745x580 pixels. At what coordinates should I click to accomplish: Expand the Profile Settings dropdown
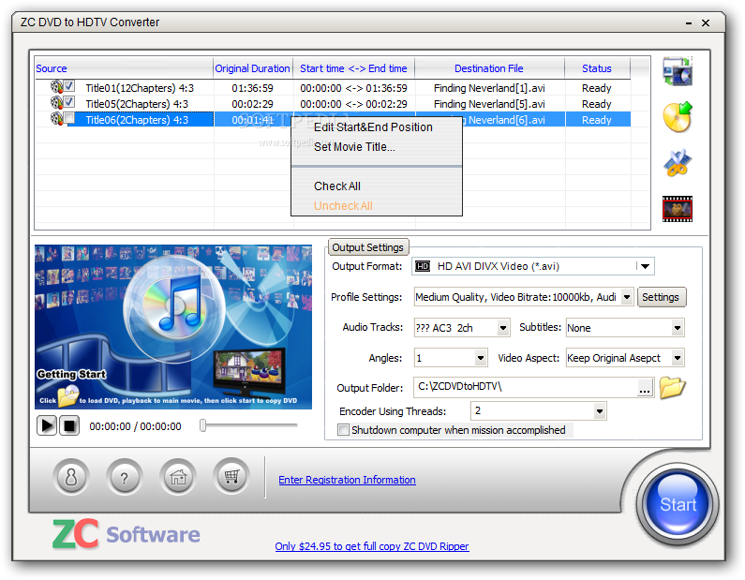[x=627, y=297]
